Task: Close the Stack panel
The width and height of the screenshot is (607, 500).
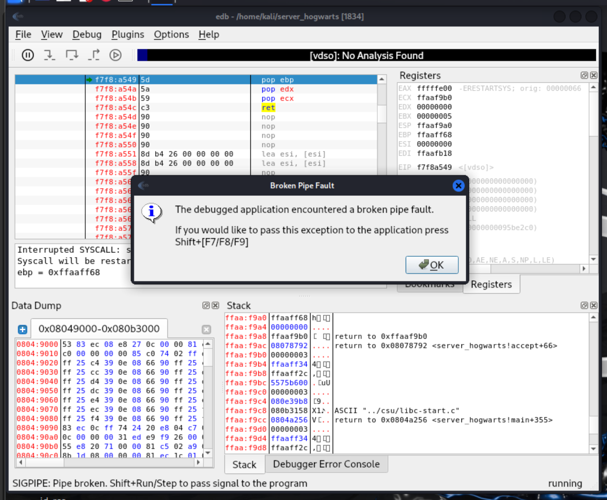Action: pos(594,305)
